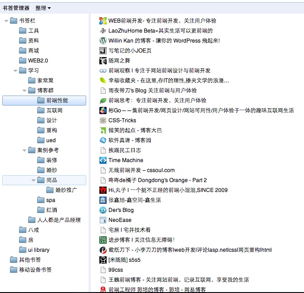Click the 随网之舞 favicon
The height and width of the screenshot is (293, 304).
(x=103, y=61)
